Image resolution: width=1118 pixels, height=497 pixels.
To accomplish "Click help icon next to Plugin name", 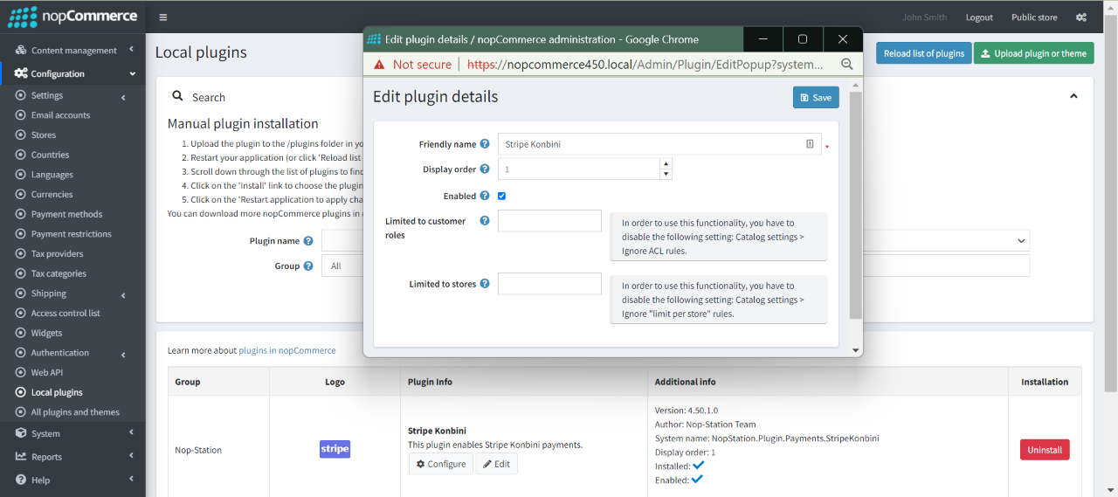I will click(308, 241).
